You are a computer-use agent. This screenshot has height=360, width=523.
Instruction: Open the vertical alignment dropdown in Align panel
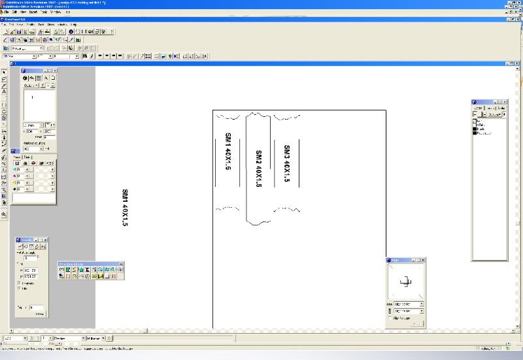(422, 311)
